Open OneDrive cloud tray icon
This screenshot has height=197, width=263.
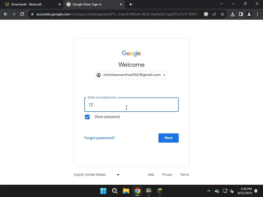(217, 191)
